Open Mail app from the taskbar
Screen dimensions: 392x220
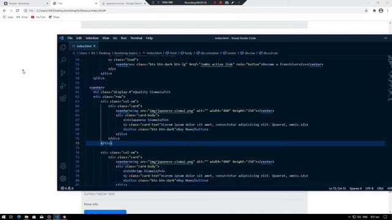click(x=42, y=217)
